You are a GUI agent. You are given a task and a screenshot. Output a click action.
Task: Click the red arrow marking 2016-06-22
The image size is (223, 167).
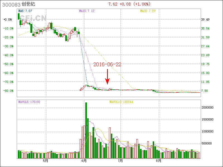[x=107, y=77]
